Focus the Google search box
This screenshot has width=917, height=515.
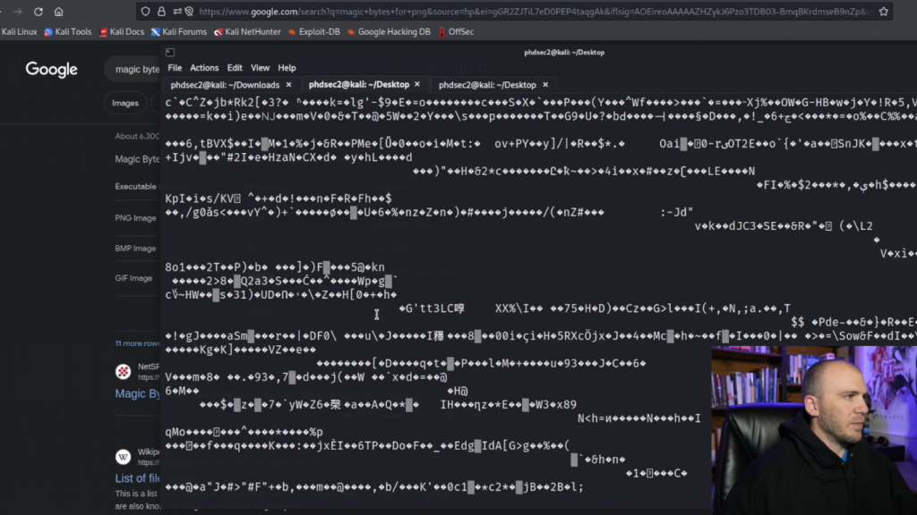tap(133, 70)
